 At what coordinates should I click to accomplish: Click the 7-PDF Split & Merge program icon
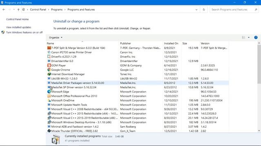[x=49, y=48]
